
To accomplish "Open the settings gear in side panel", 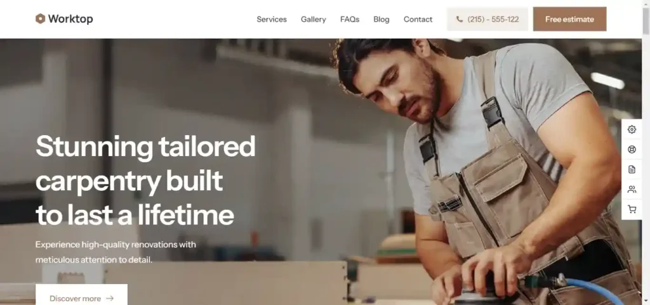I will click(632, 129).
